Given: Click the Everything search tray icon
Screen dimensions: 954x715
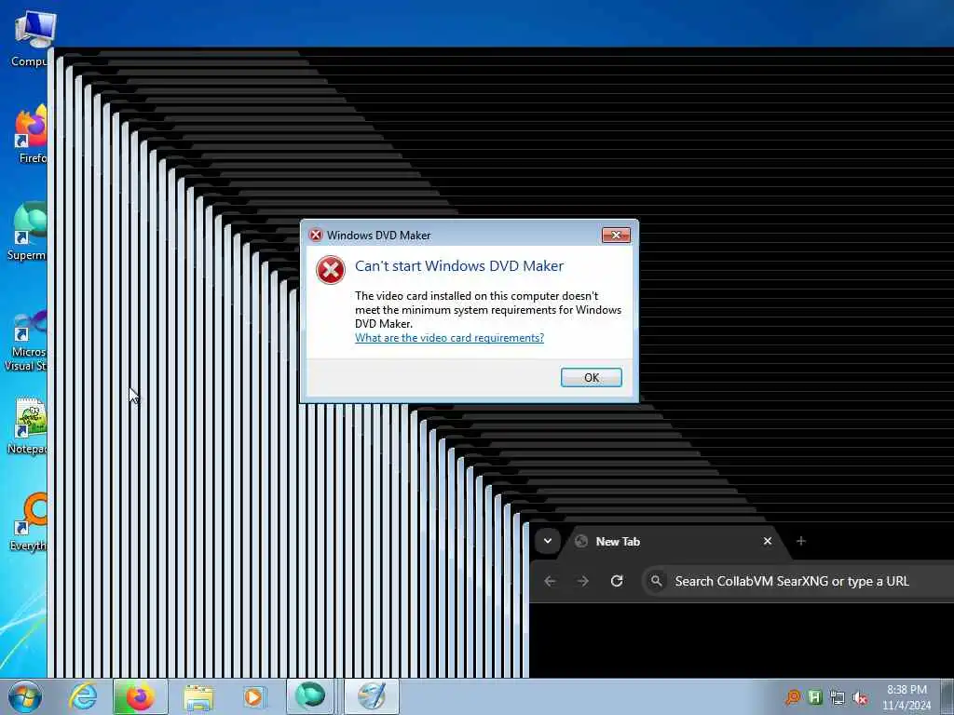Looking at the screenshot, I should pos(793,697).
